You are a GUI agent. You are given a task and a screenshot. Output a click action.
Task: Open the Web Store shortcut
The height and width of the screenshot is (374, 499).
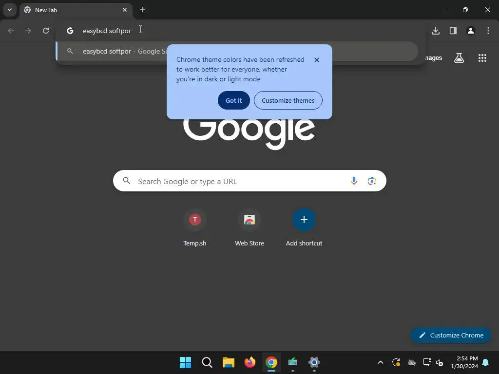pos(249,228)
